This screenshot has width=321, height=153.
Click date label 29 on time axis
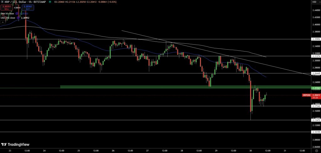click(x=216, y=151)
